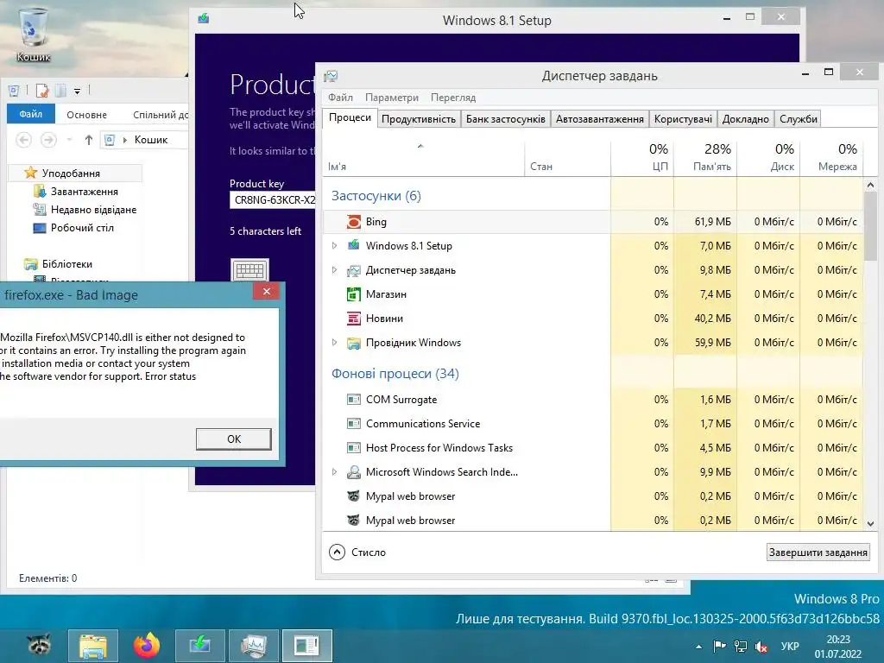
Task: Click the Host Process for Windows Tasks icon
Action: pos(353,448)
